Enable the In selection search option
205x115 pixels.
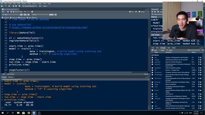(3, 18)
